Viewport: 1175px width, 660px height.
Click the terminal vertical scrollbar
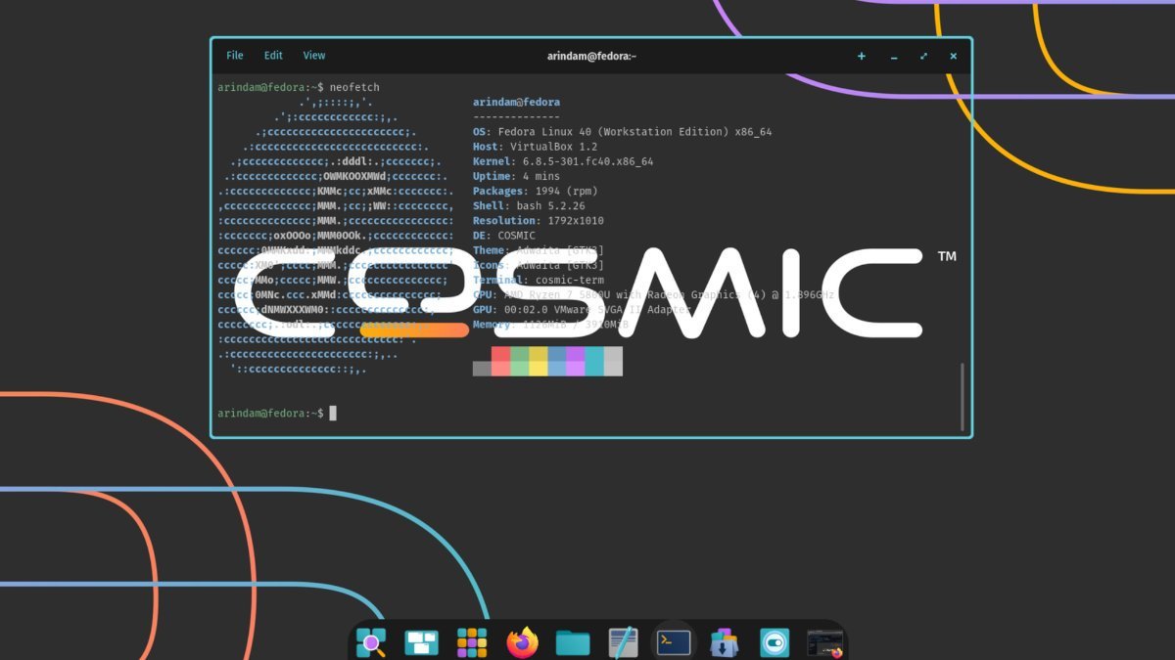[x=962, y=396]
